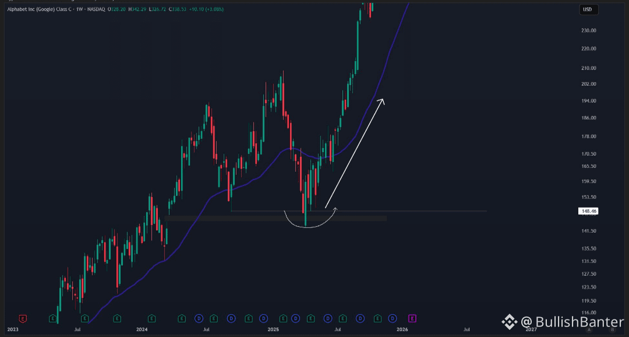Click the 127.50 price axis label
This screenshot has width=629, height=337.
pyautogui.click(x=588, y=275)
